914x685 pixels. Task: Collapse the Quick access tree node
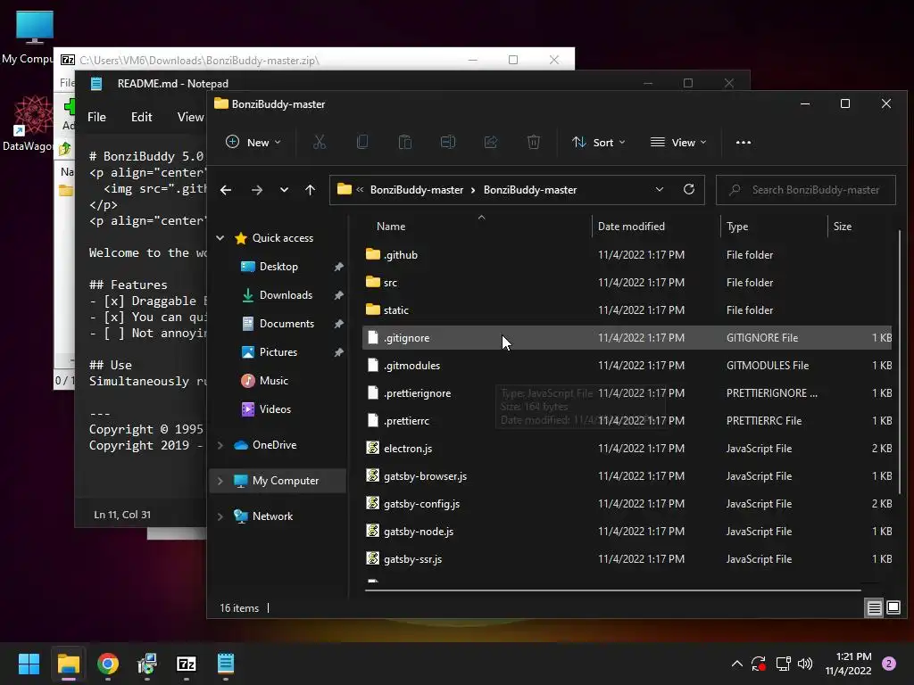[220, 237]
